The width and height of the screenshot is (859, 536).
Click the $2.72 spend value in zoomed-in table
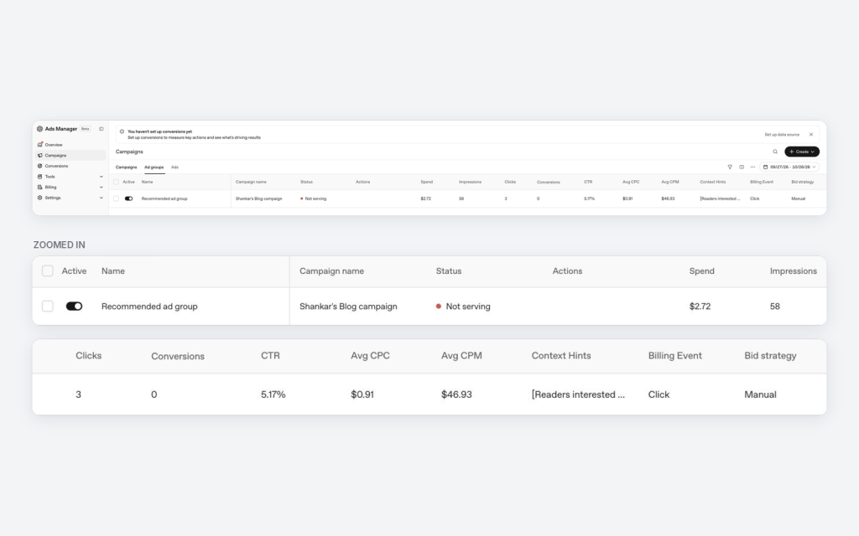coord(700,307)
